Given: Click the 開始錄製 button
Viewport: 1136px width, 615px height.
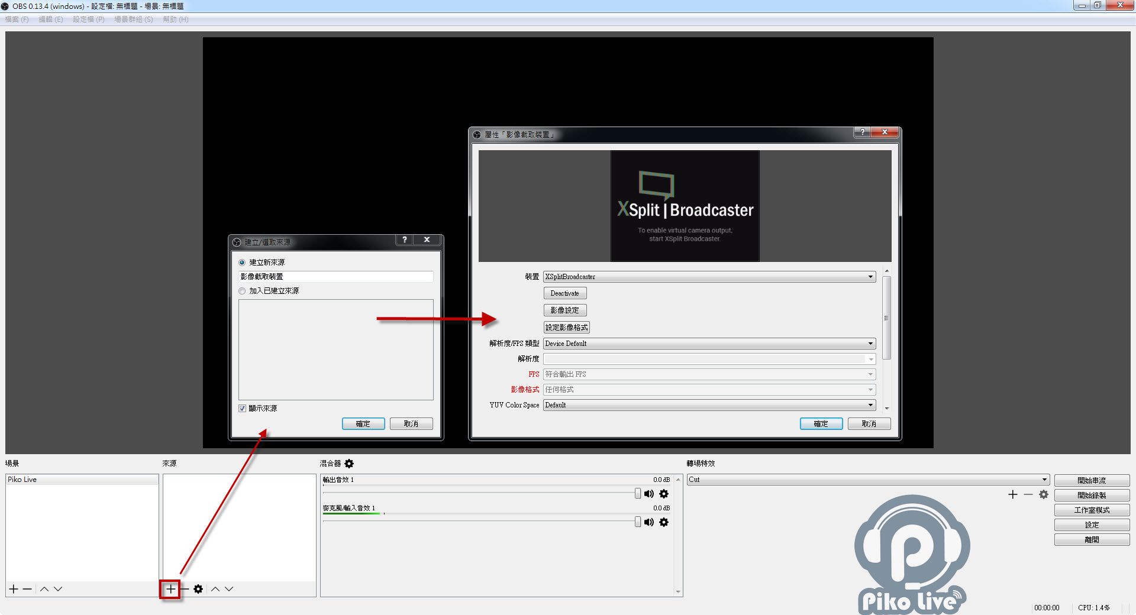Looking at the screenshot, I should click(x=1092, y=496).
